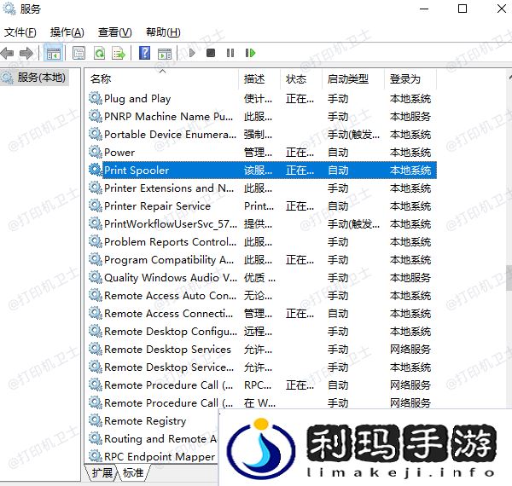Screen dimensions: 512x486
Task: Toggle the action pane toolbar icon
Action: click(x=165, y=53)
